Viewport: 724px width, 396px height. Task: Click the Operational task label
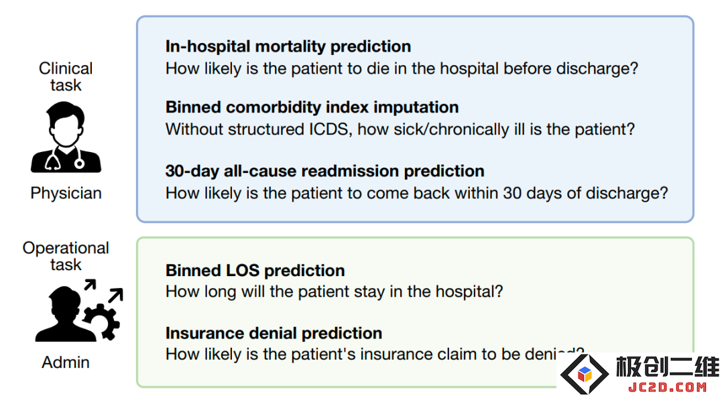coord(66,256)
